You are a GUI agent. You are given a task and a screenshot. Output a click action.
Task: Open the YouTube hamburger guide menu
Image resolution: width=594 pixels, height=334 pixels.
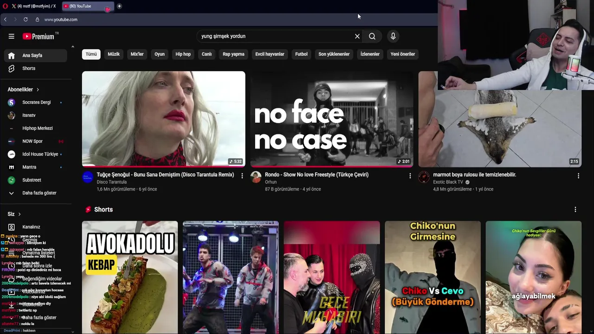(11, 36)
